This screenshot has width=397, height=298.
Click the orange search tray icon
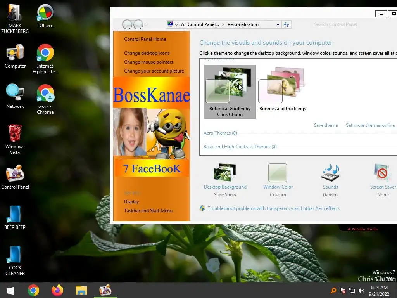pos(333,290)
